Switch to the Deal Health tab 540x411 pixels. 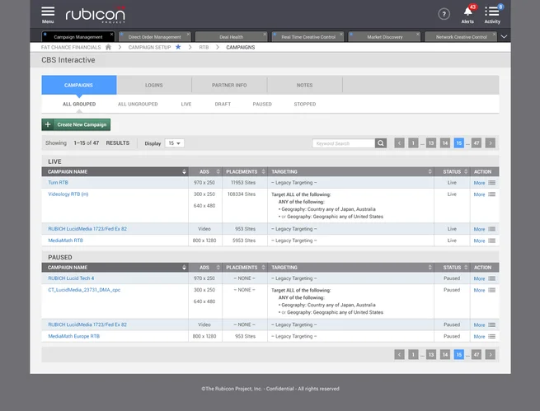[231, 37]
